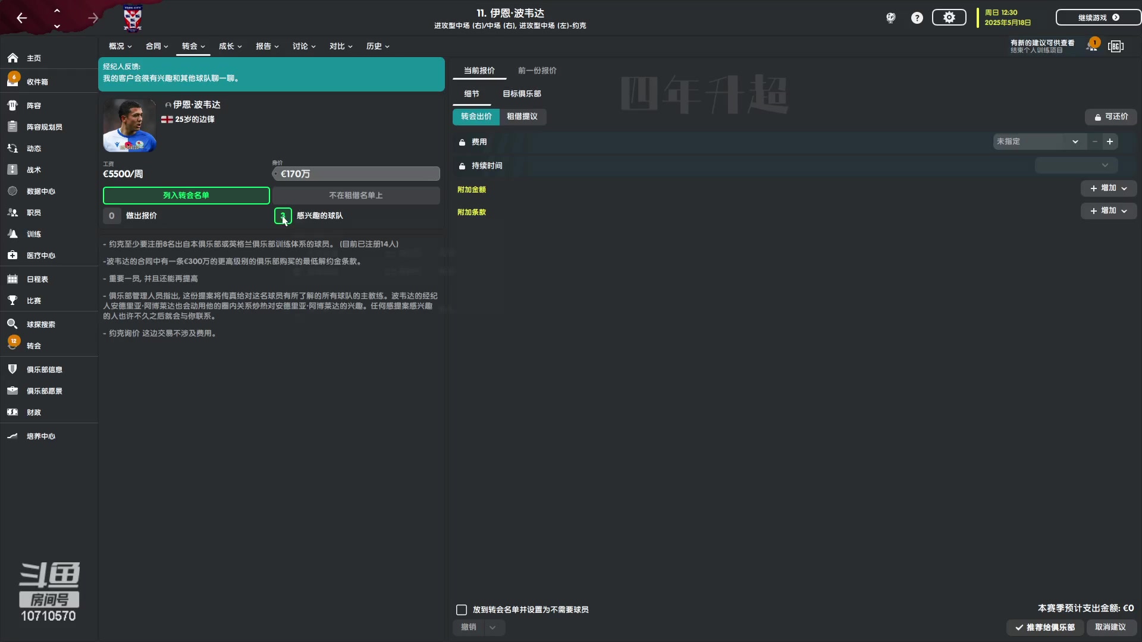Screen dimensions: 1142x642
Task: Open settings gear icon in top bar
Action: (x=949, y=18)
